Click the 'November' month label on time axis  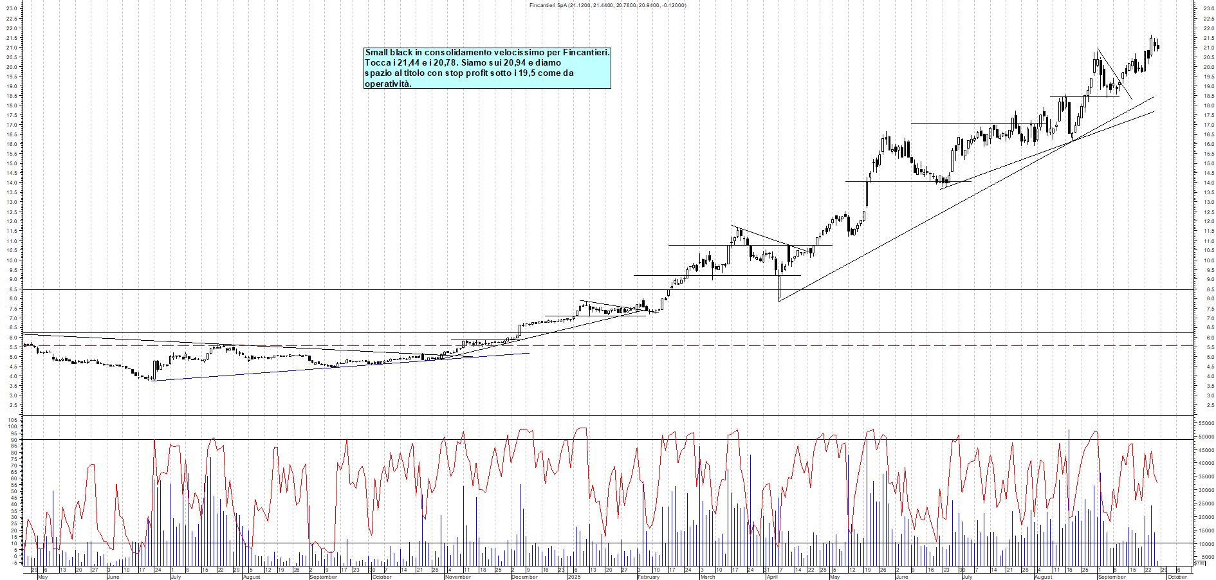click(458, 577)
